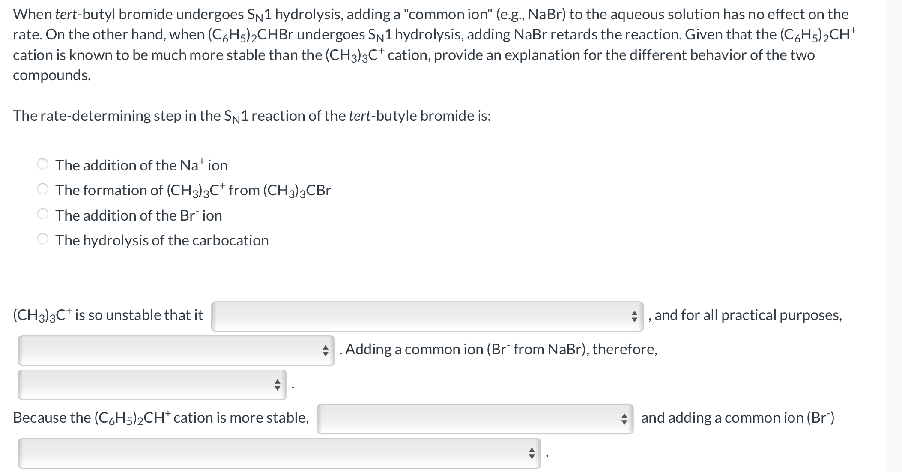Image resolution: width=902 pixels, height=472 pixels.
Task: Click the arrow icon beside "cation is more stable" blank
Action: click(x=625, y=418)
